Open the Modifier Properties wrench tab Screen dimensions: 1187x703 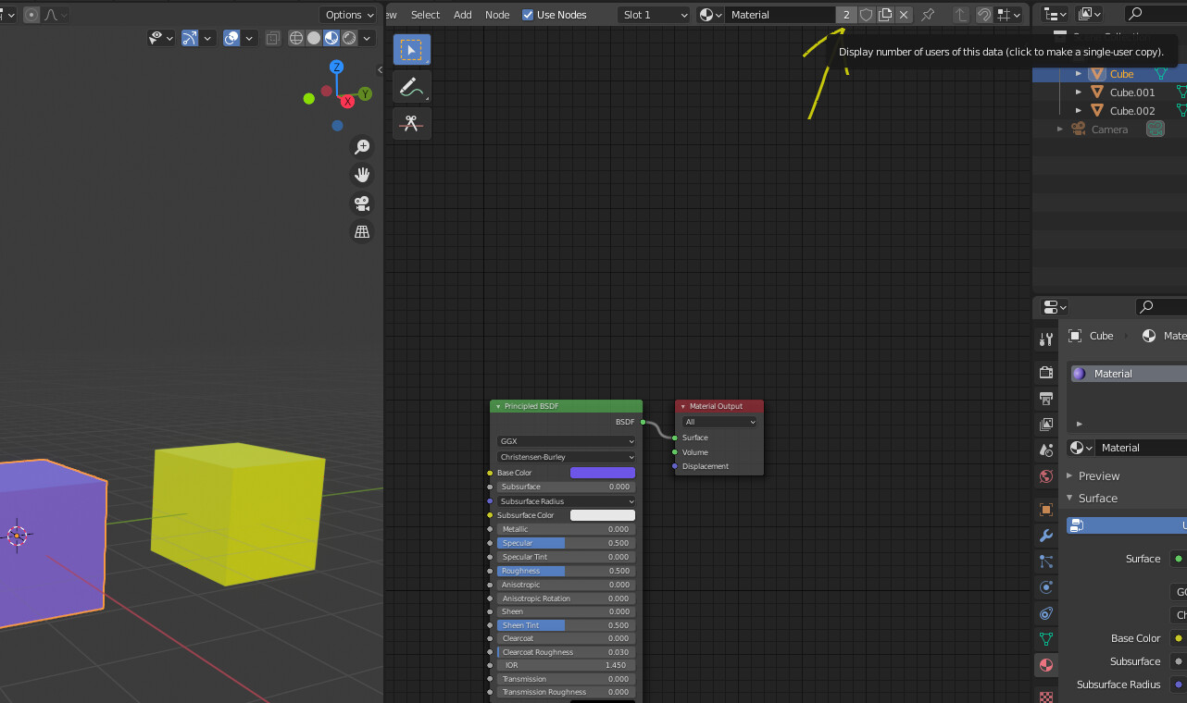click(1045, 536)
